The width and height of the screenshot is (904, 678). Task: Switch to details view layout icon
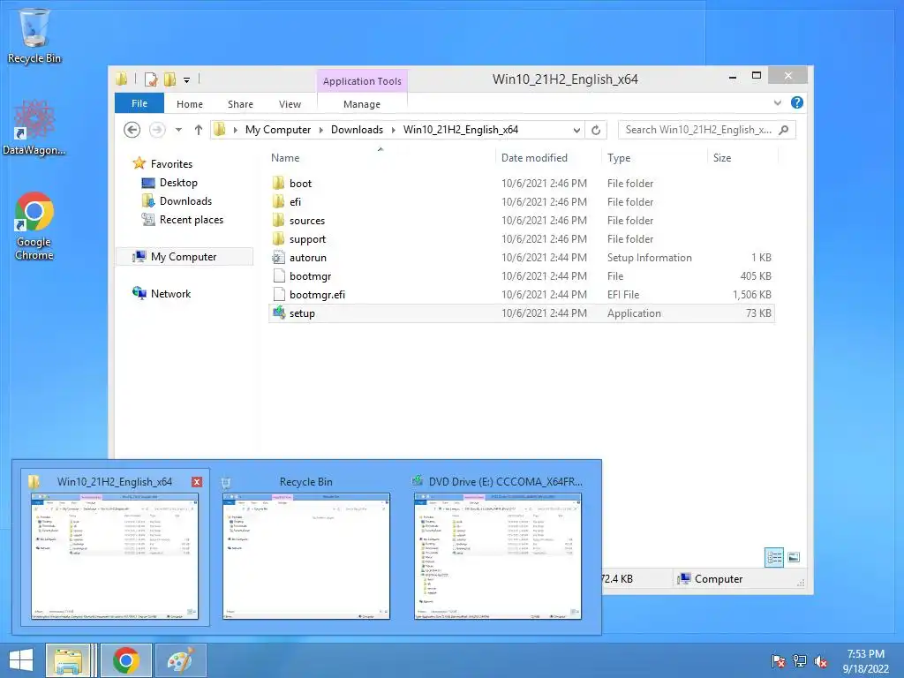click(774, 557)
